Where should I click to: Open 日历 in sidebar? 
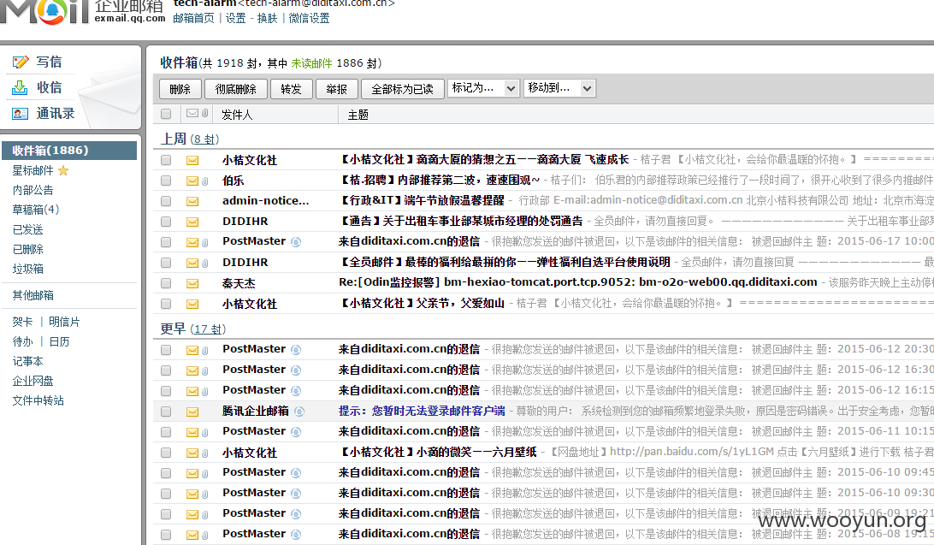[59, 342]
